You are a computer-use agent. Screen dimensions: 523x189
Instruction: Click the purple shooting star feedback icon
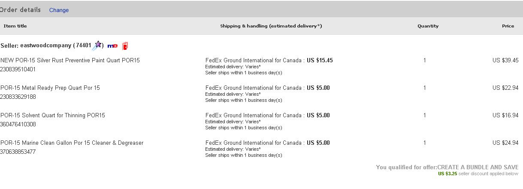point(97,46)
